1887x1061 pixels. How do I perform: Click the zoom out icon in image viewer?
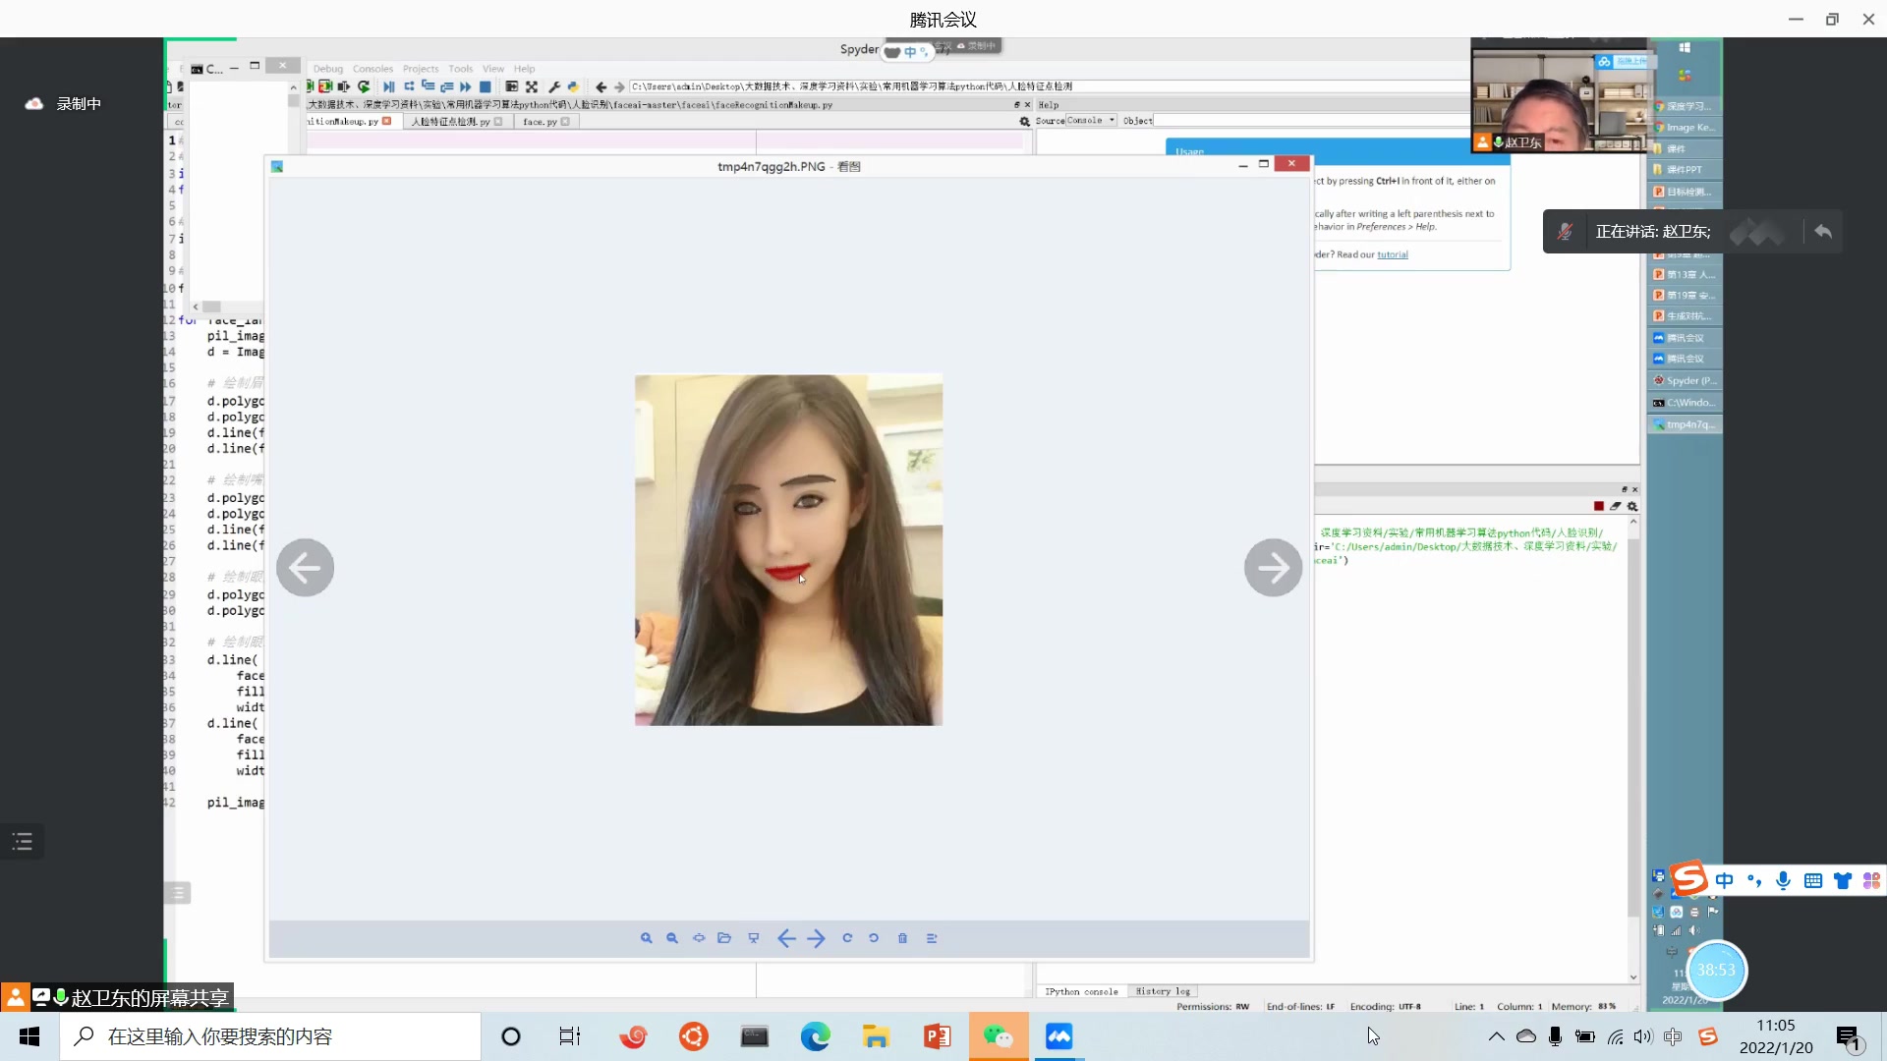pos(671,938)
